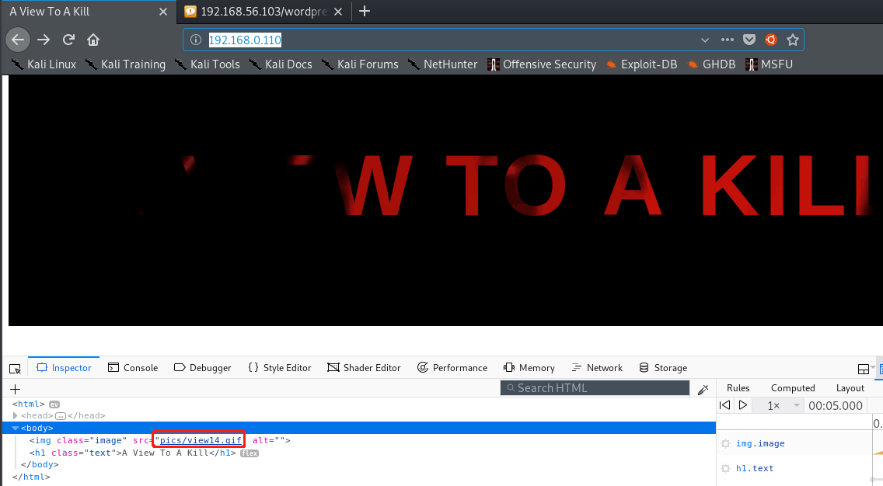Switch to the Debugger panel
The width and height of the screenshot is (883, 486).
203,367
